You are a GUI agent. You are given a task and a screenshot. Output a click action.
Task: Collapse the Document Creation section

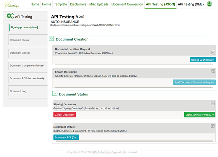pyautogui.click(x=51, y=39)
